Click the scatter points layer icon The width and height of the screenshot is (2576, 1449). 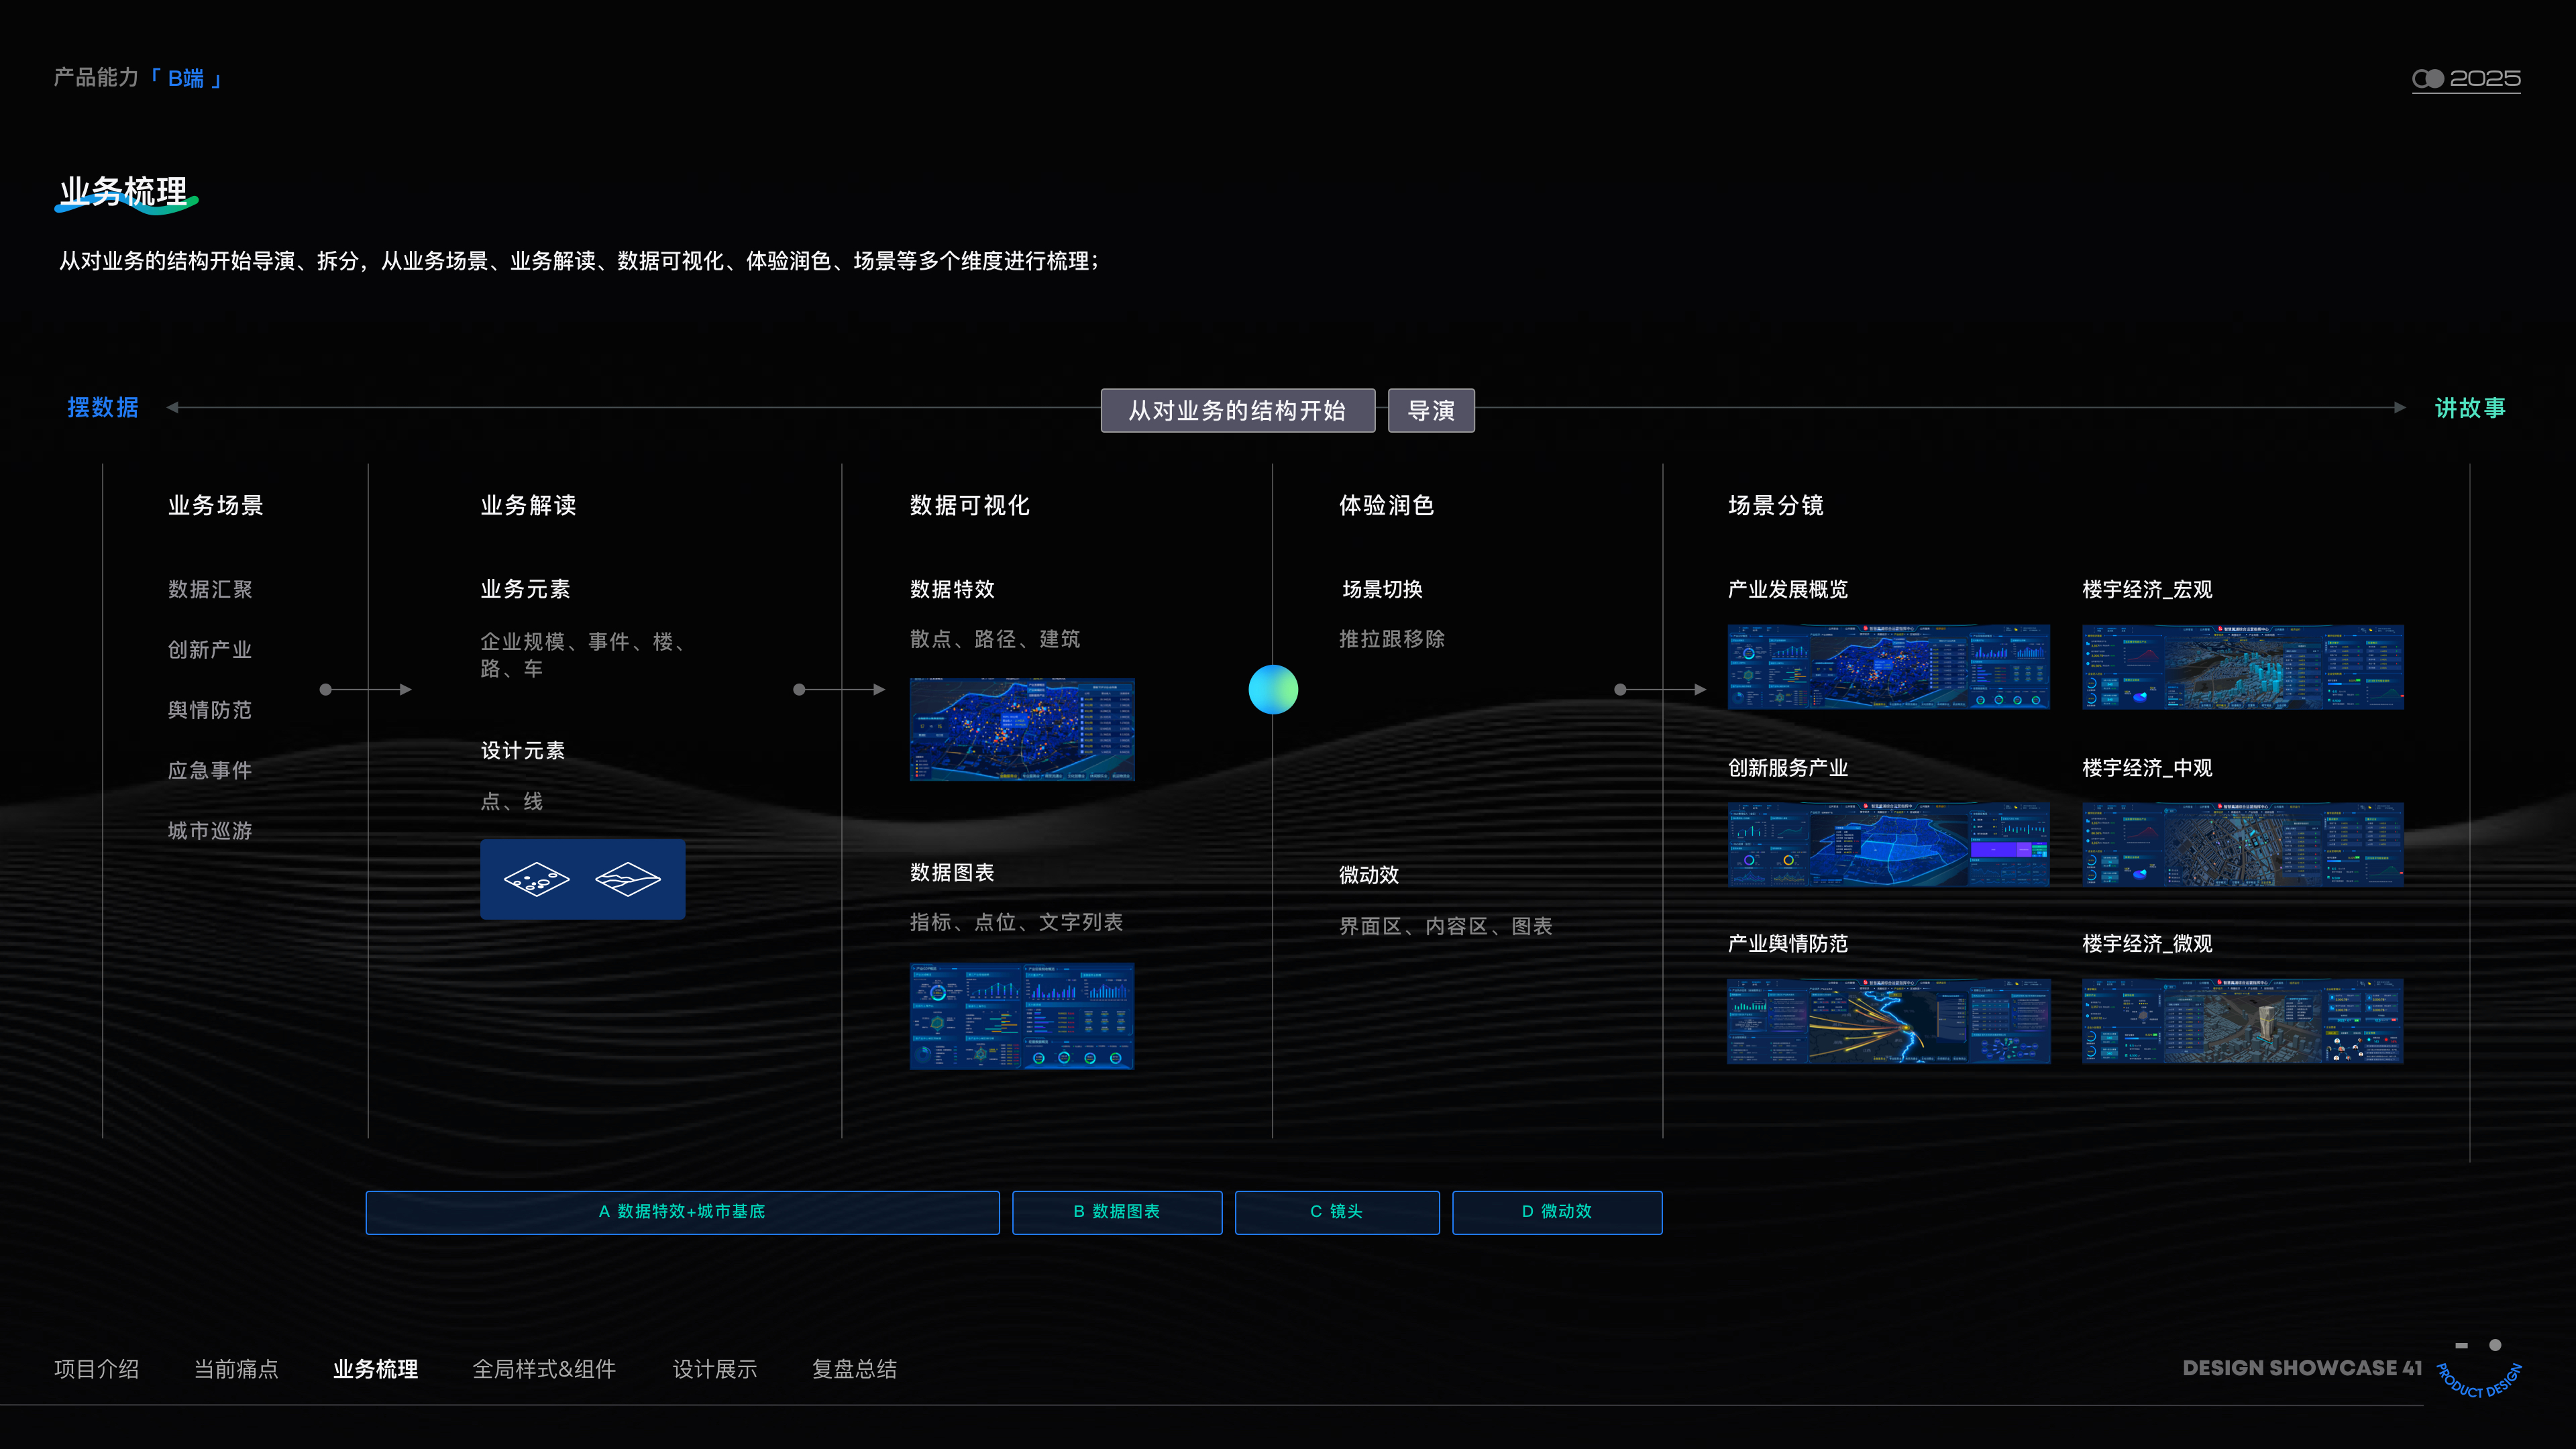536,879
